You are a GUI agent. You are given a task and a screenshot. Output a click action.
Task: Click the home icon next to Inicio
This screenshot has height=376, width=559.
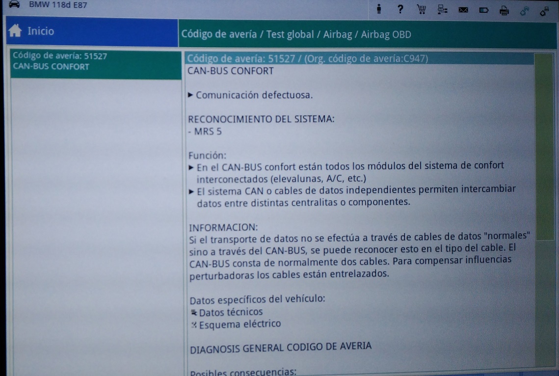(15, 31)
